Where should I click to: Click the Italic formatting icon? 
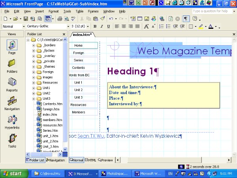click(x=102, y=27)
